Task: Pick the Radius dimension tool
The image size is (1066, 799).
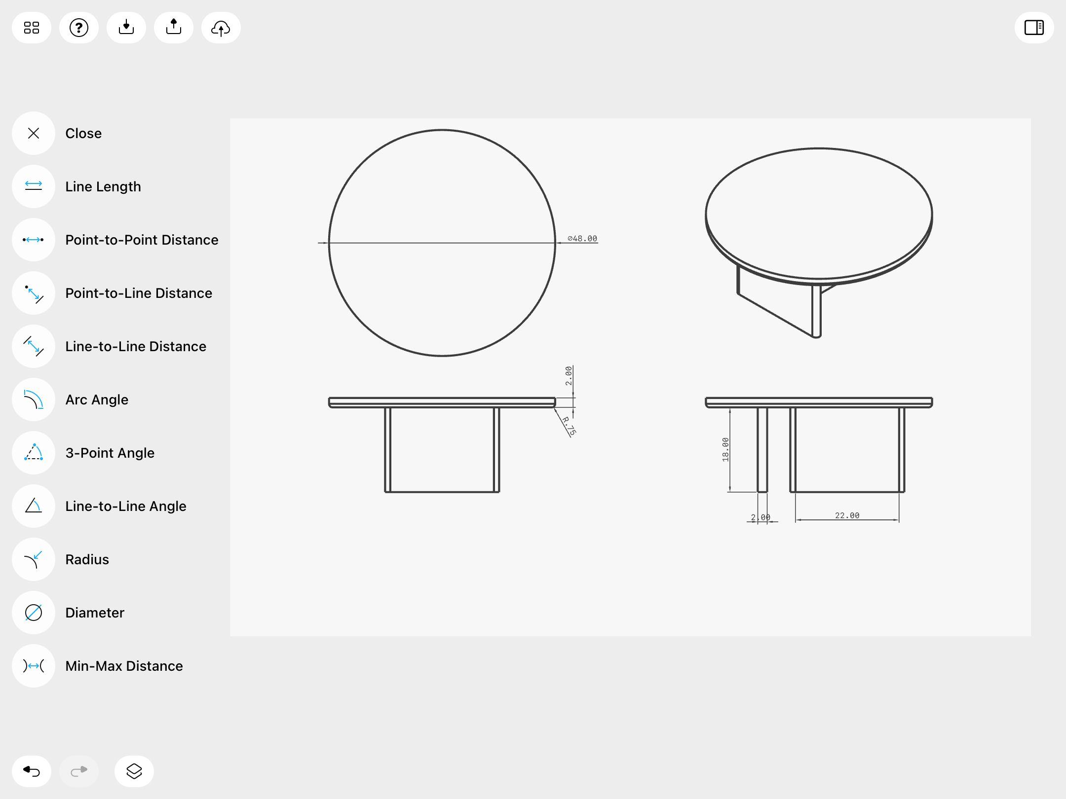Action: coord(34,559)
